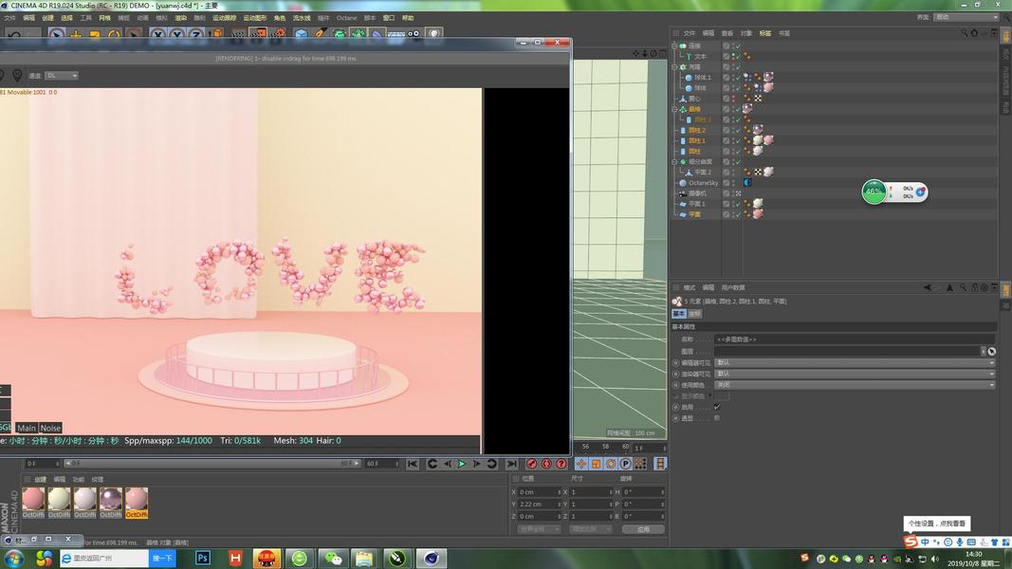
Task: Toggle enable checkmark for 圆柱.1 object
Action: tap(738, 140)
